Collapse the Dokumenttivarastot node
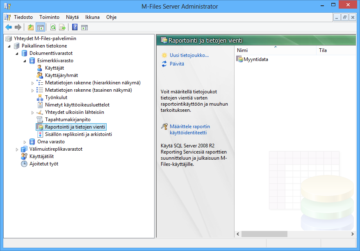The image size is (360, 251). pos(17,54)
